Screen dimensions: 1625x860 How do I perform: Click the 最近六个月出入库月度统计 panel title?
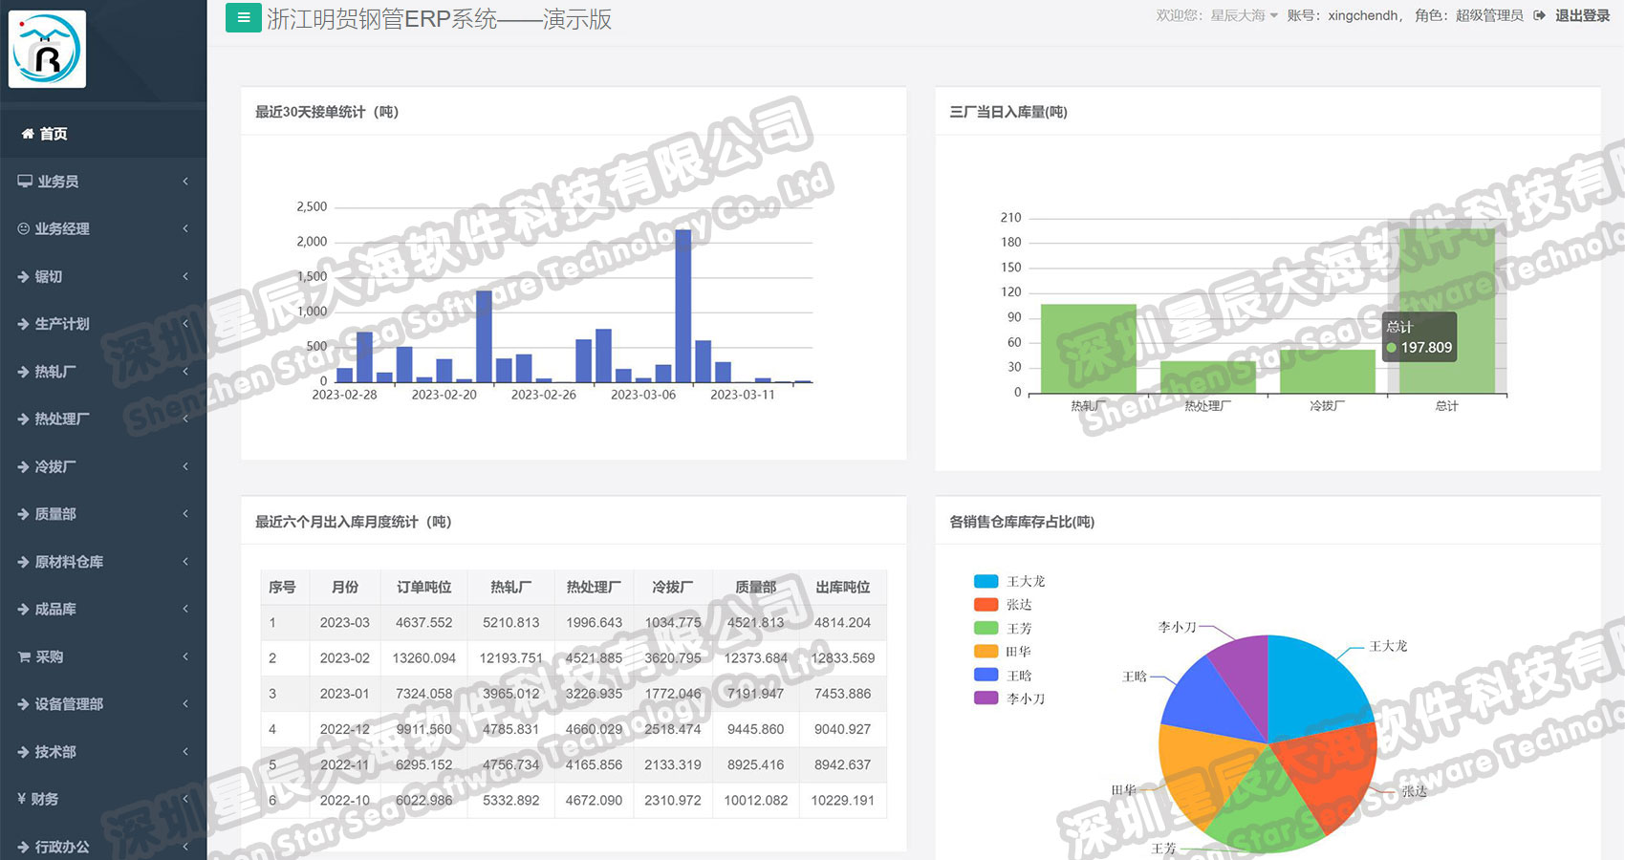click(353, 522)
